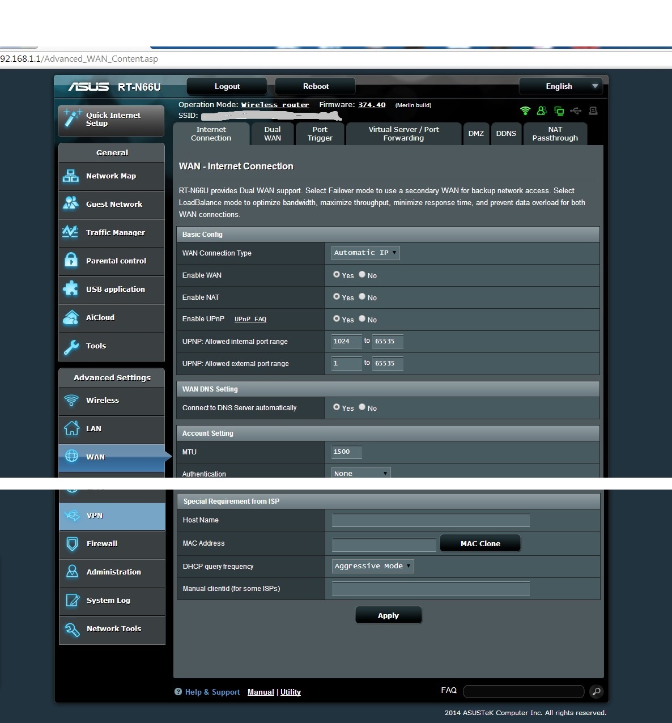Screen dimensions: 672x723
Task: Click the Apply button
Action: (388, 615)
